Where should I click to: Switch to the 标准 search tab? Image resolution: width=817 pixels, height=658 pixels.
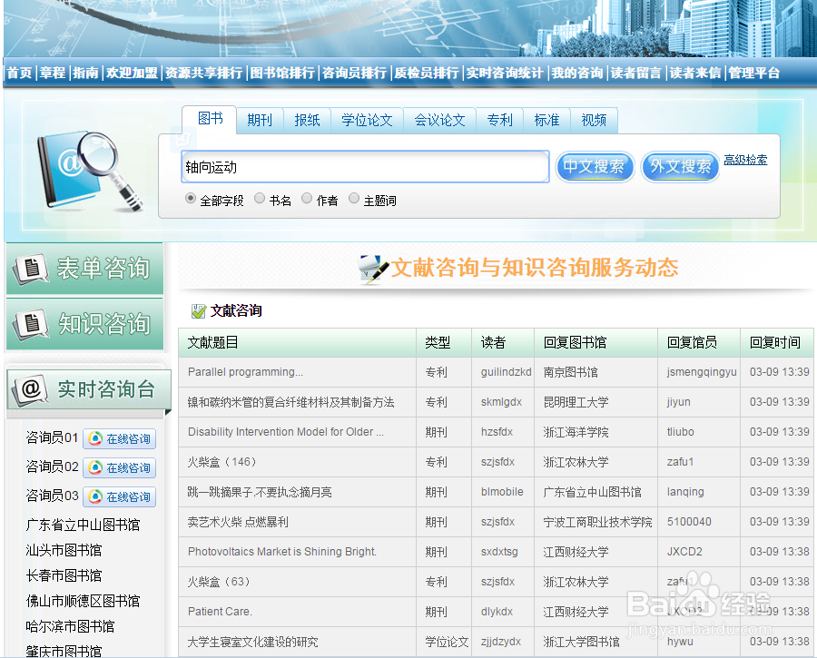(546, 121)
